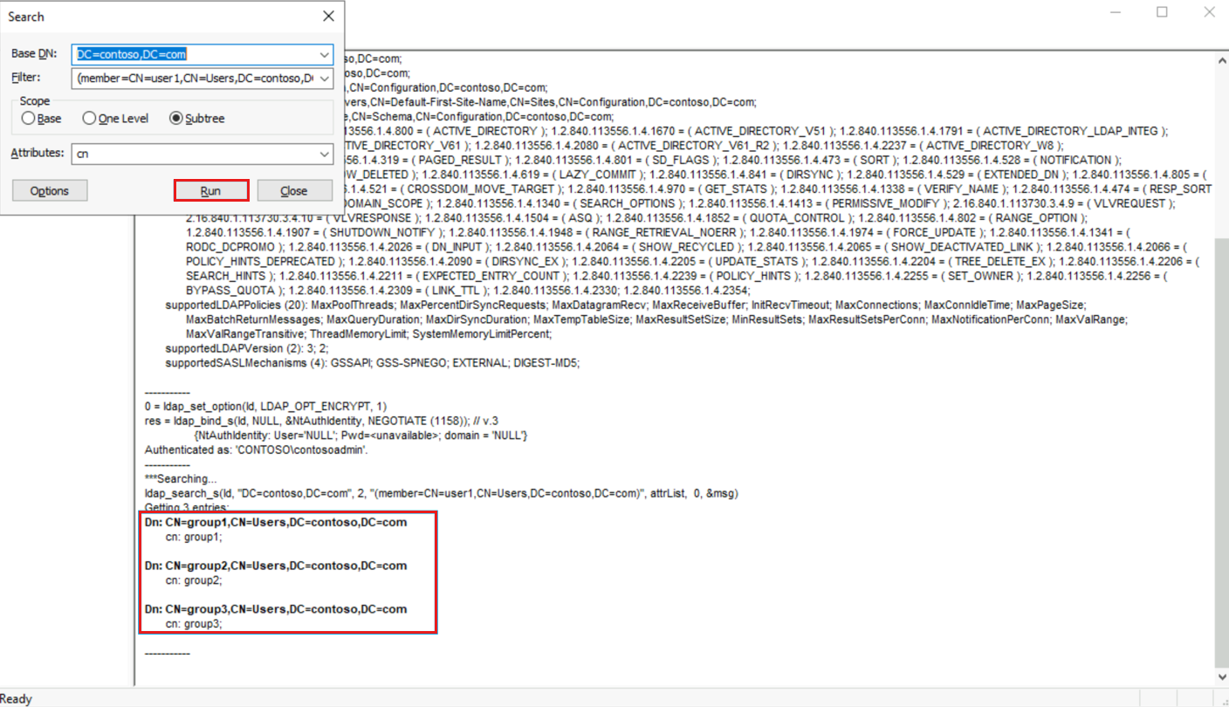Click the ldap_search_s command line
The image size is (1229, 707).
(x=441, y=493)
